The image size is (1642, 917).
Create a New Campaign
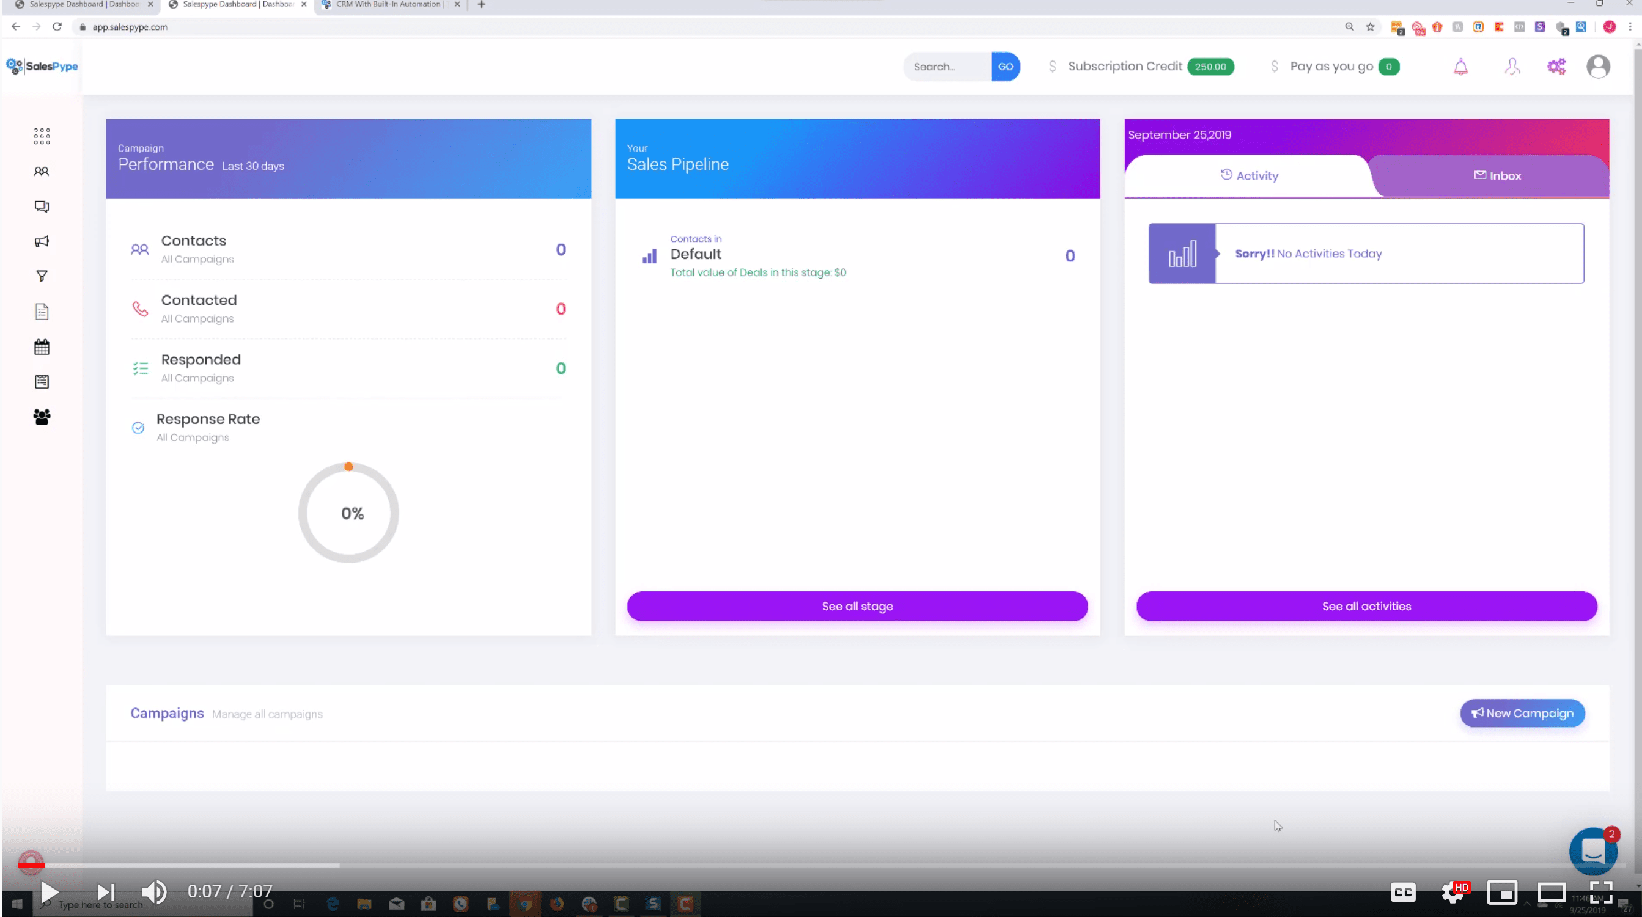pos(1522,713)
